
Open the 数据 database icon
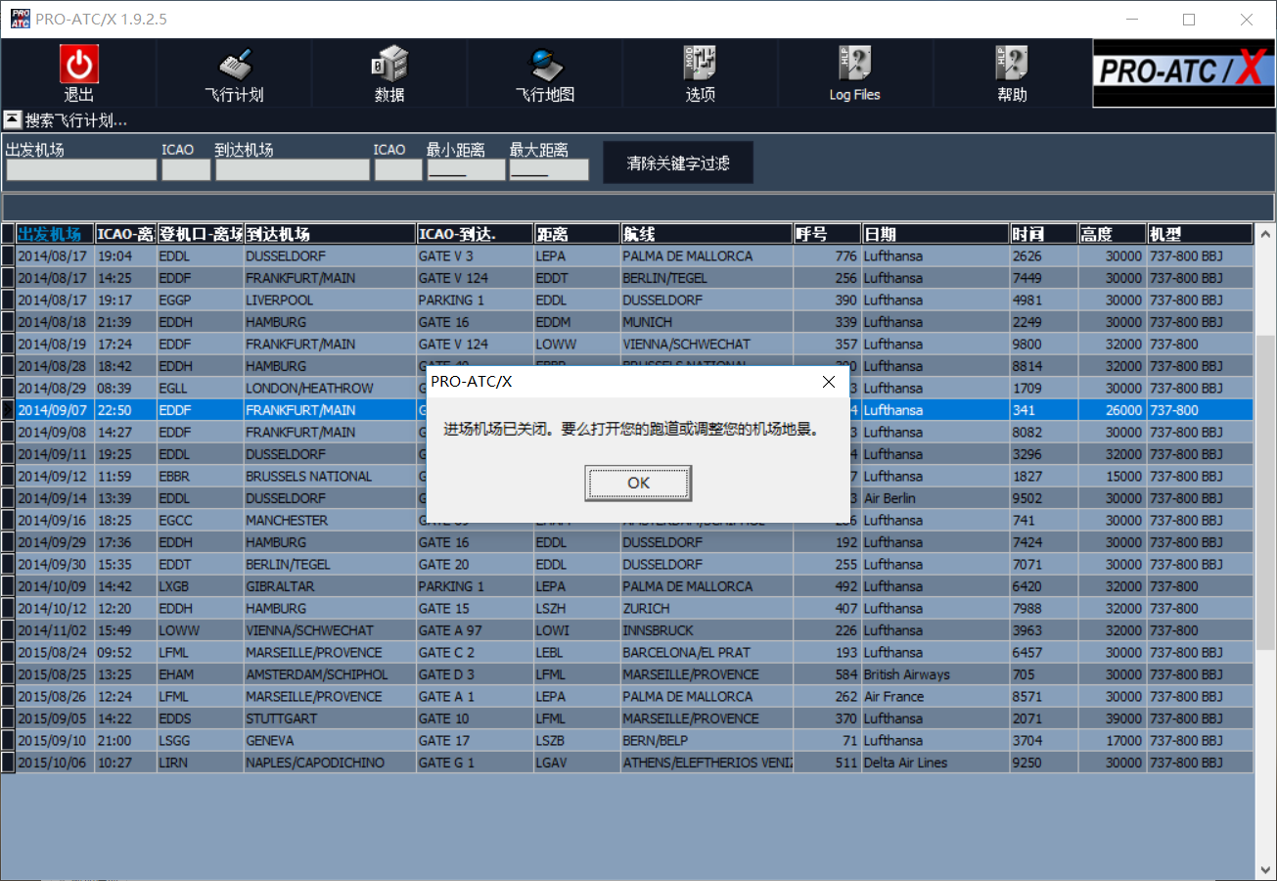tap(389, 65)
